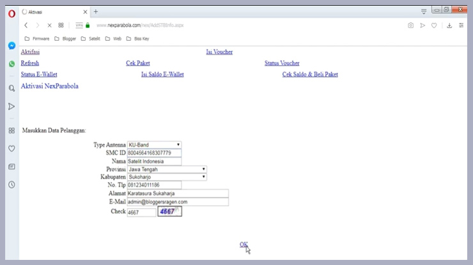This screenshot has height=265, width=473.
Task: Open My Flow send icon in sidebar
Action: [12, 107]
